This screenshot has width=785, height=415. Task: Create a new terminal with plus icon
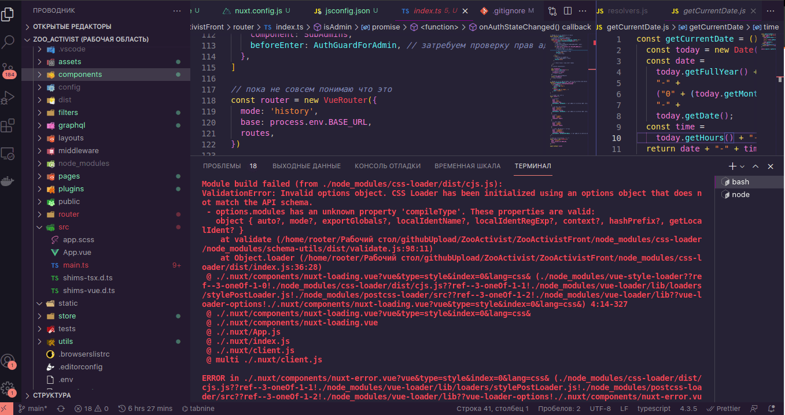(x=732, y=166)
